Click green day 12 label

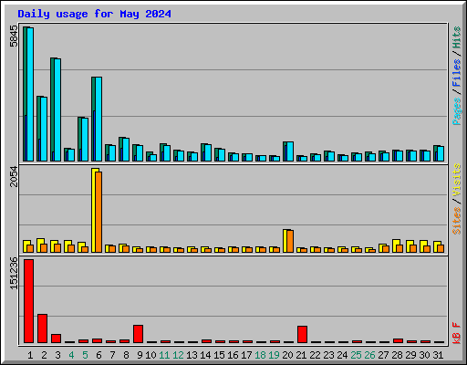[178, 355]
